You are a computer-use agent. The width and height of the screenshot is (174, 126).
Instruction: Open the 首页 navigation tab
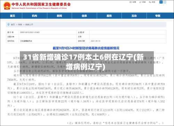[x=13, y=16]
